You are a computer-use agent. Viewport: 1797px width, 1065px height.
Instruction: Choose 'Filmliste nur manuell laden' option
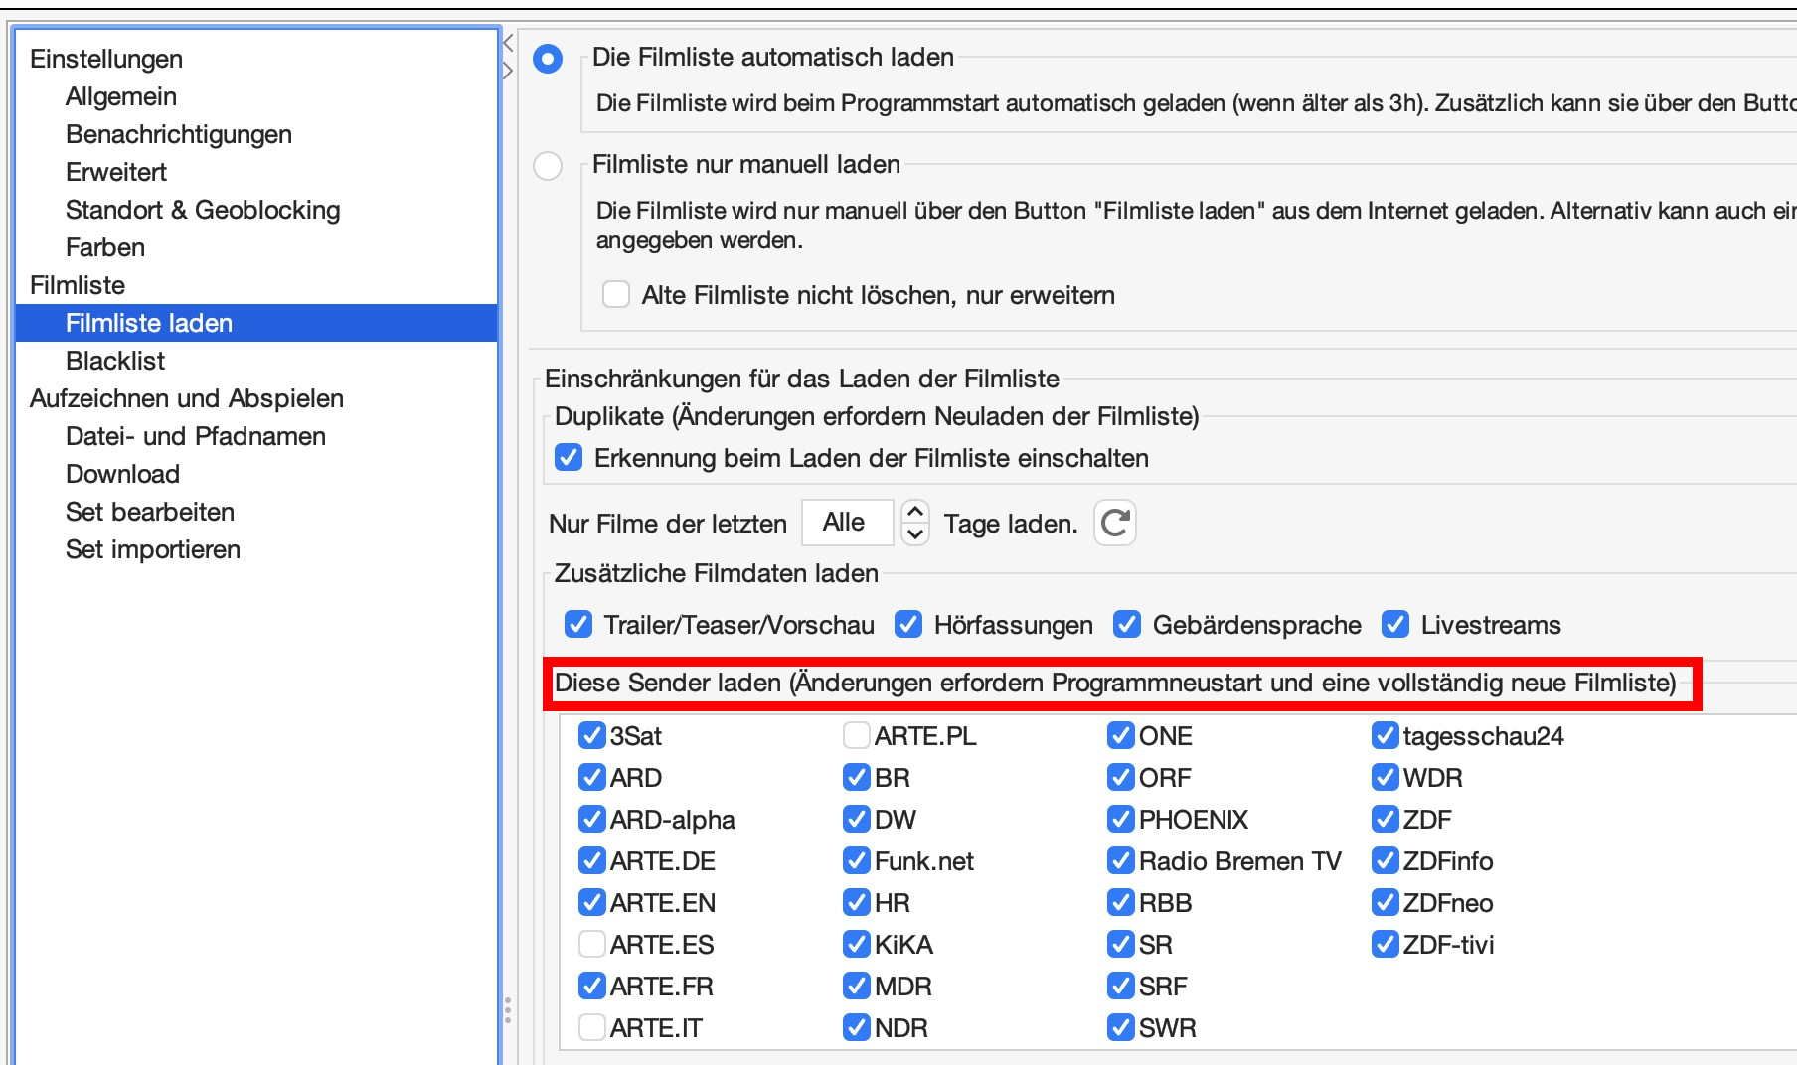pyautogui.click(x=548, y=166)
